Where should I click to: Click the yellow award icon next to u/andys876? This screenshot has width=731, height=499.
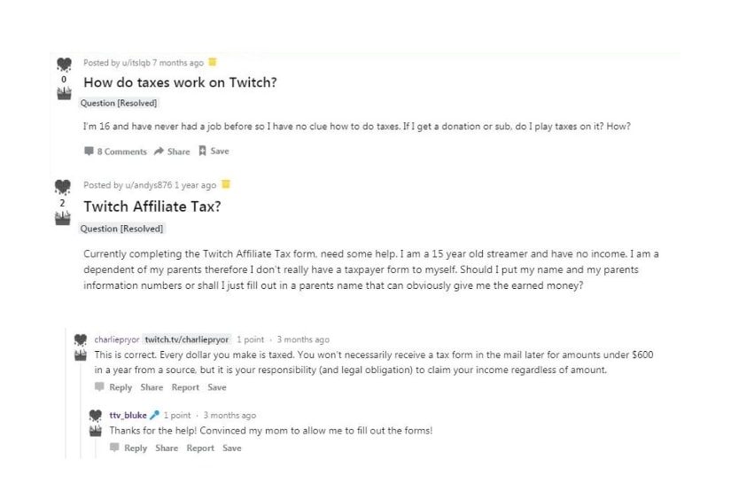(225, 184)
